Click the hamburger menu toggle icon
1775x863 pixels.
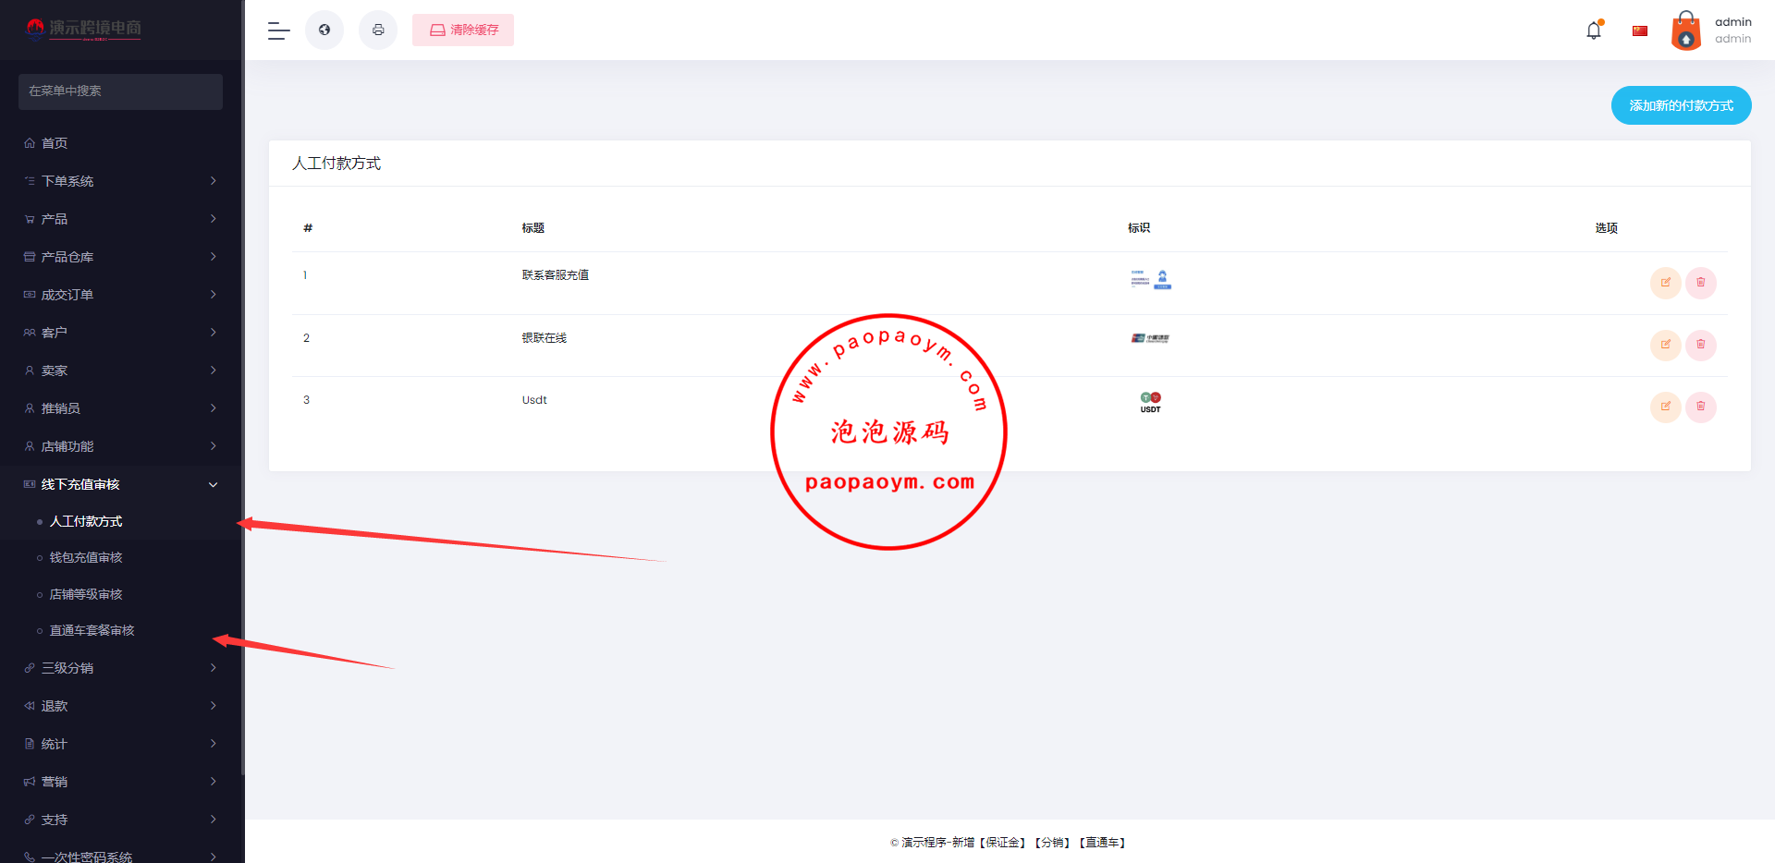coord(278,30)
